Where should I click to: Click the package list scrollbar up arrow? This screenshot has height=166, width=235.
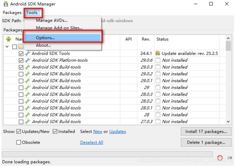(x=228, y=38)
